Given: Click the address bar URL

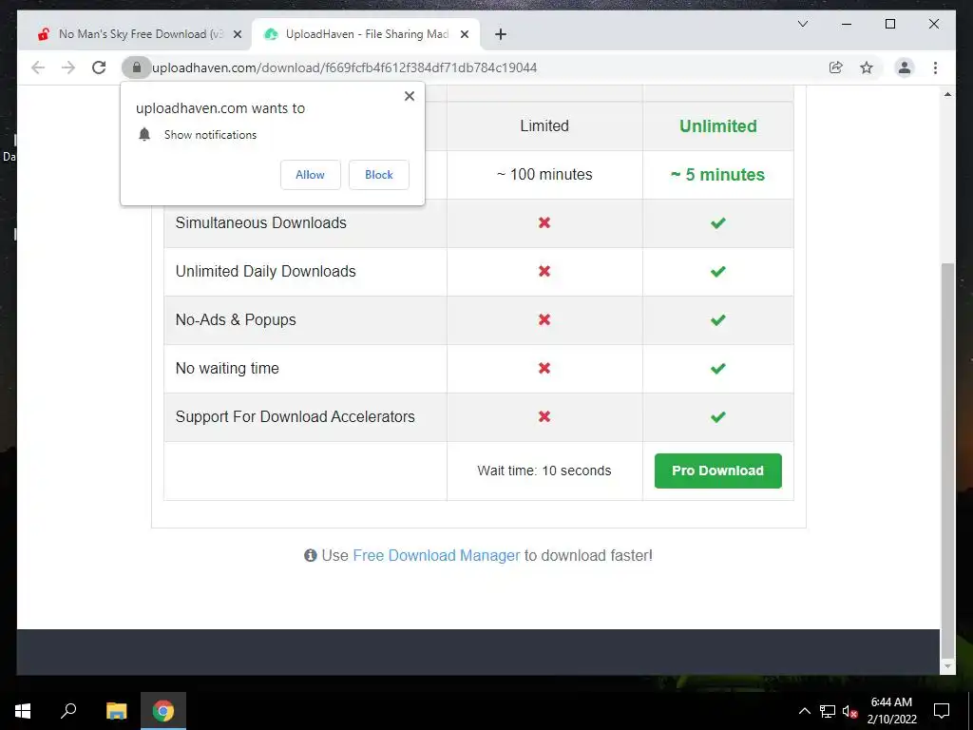Looking at the screenshot, I should point(344,67).
